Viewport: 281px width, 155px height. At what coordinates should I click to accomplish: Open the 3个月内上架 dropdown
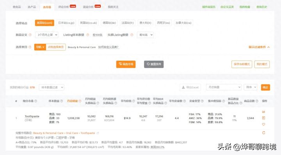click(47, 35)
